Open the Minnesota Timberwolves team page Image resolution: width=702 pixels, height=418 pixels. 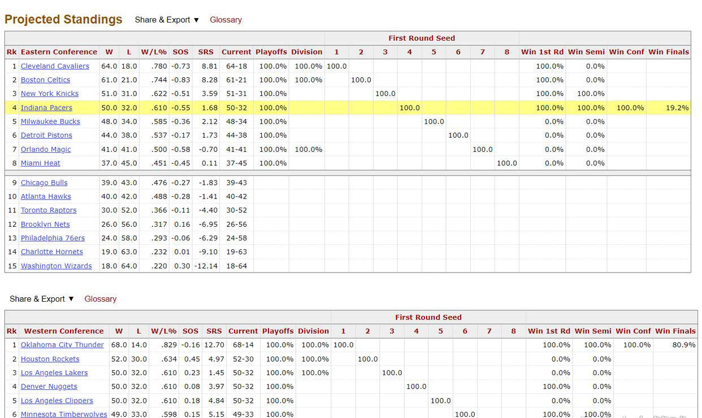(64, 414)
